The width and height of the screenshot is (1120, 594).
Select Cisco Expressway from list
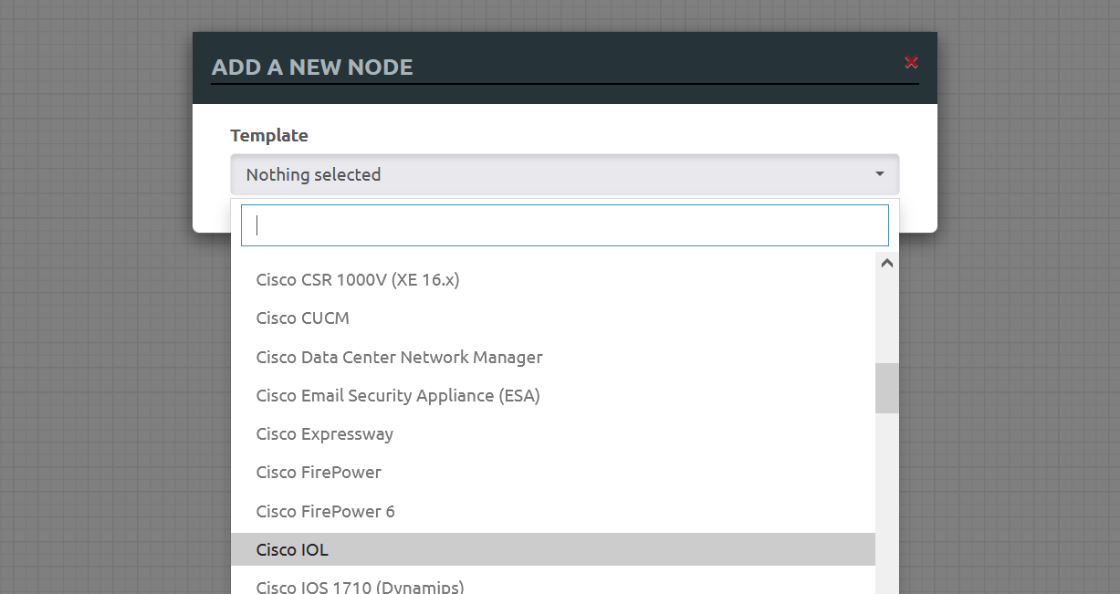coord(552,433)
